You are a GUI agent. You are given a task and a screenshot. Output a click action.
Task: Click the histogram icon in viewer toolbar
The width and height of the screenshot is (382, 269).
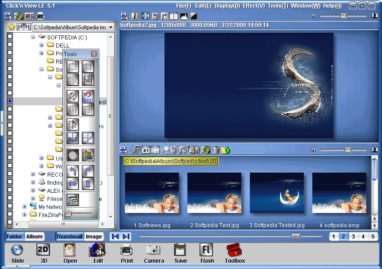(184, 16)
